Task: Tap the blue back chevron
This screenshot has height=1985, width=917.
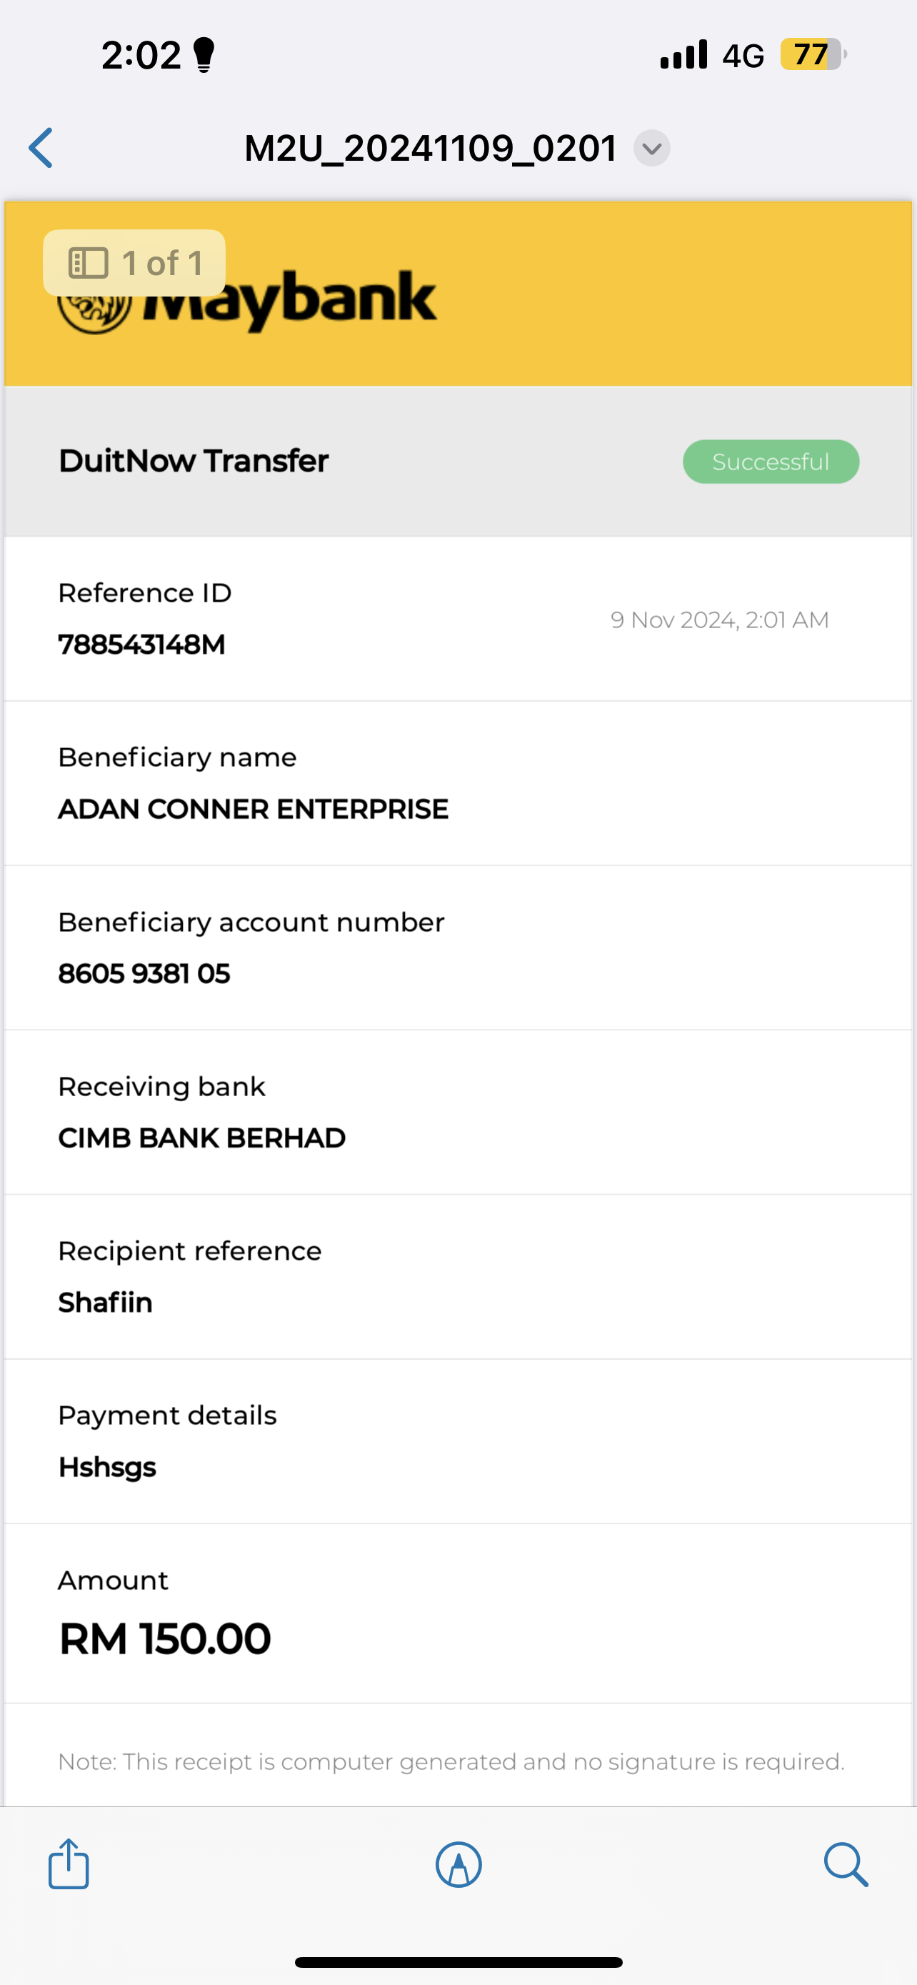Action: (41, 148)
